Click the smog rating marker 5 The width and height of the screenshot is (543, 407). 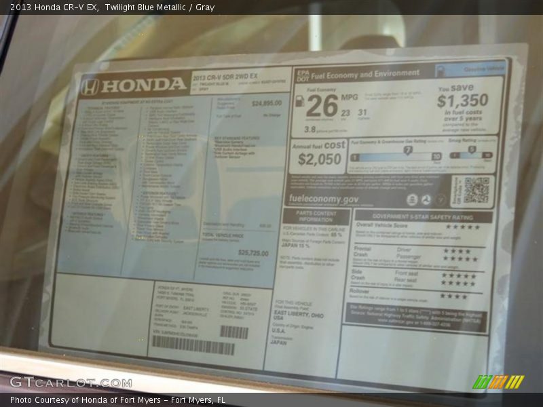pyautogui.click(x=472, y=150)
